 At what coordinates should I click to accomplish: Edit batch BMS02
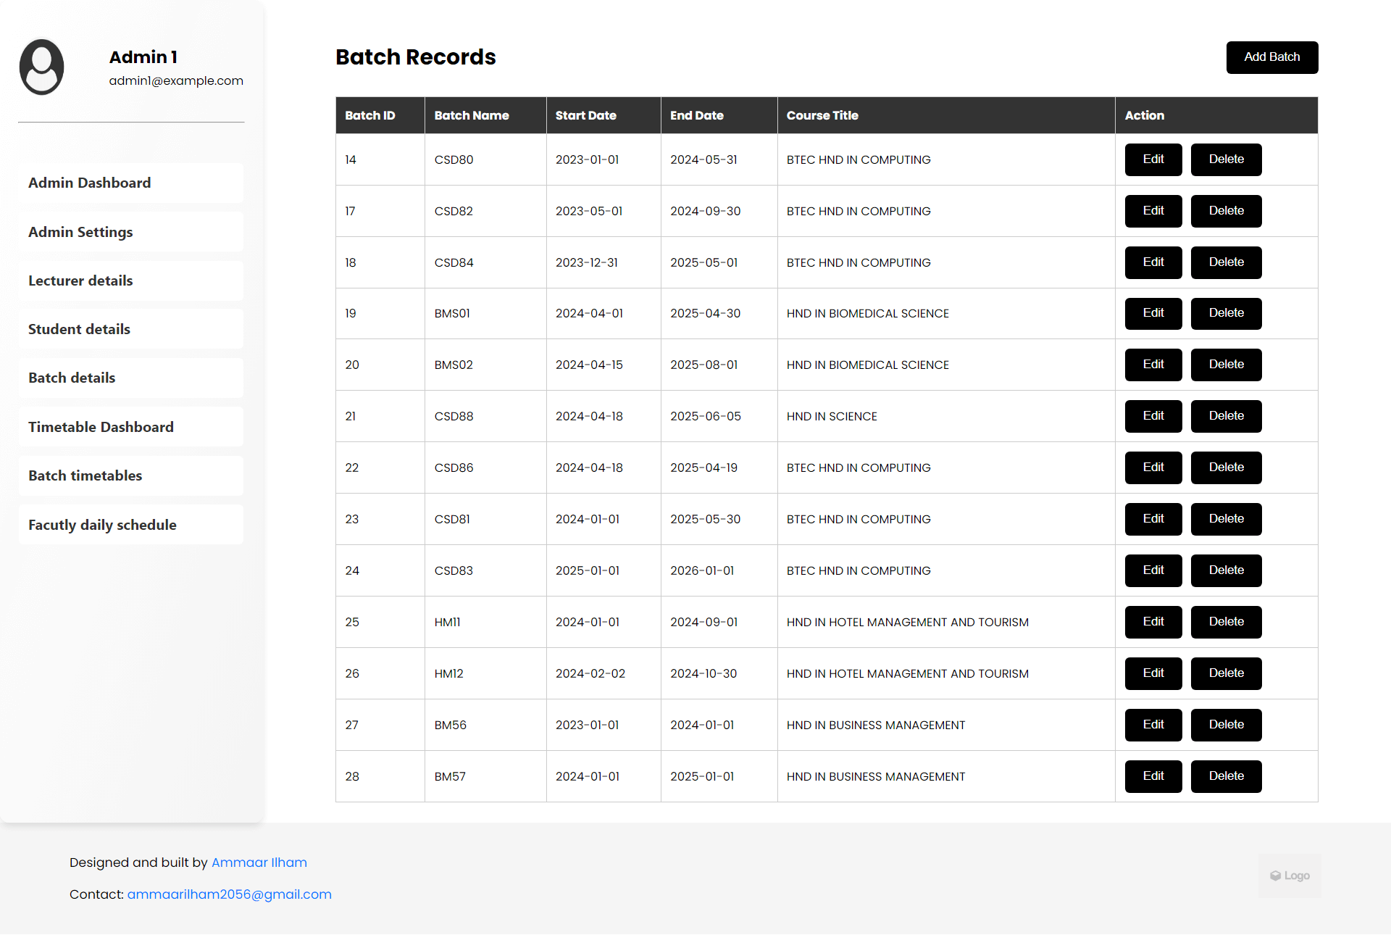click(1153, 365)
